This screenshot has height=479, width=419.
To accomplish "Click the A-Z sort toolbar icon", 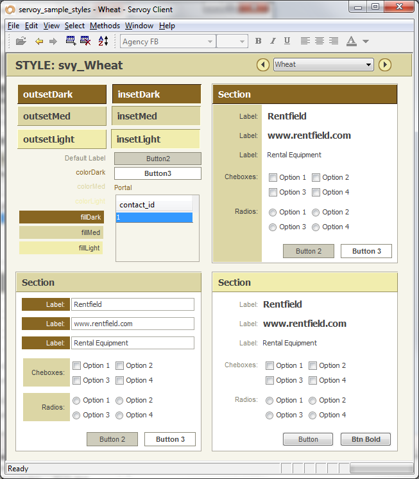I will 103,41.
